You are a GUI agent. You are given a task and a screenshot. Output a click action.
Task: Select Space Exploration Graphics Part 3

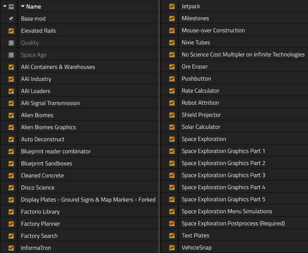[243, 175]
